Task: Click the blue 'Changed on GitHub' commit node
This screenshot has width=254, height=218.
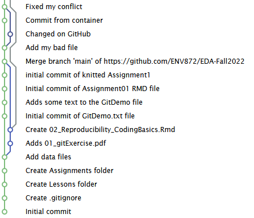Action: (x=10, y=34)
